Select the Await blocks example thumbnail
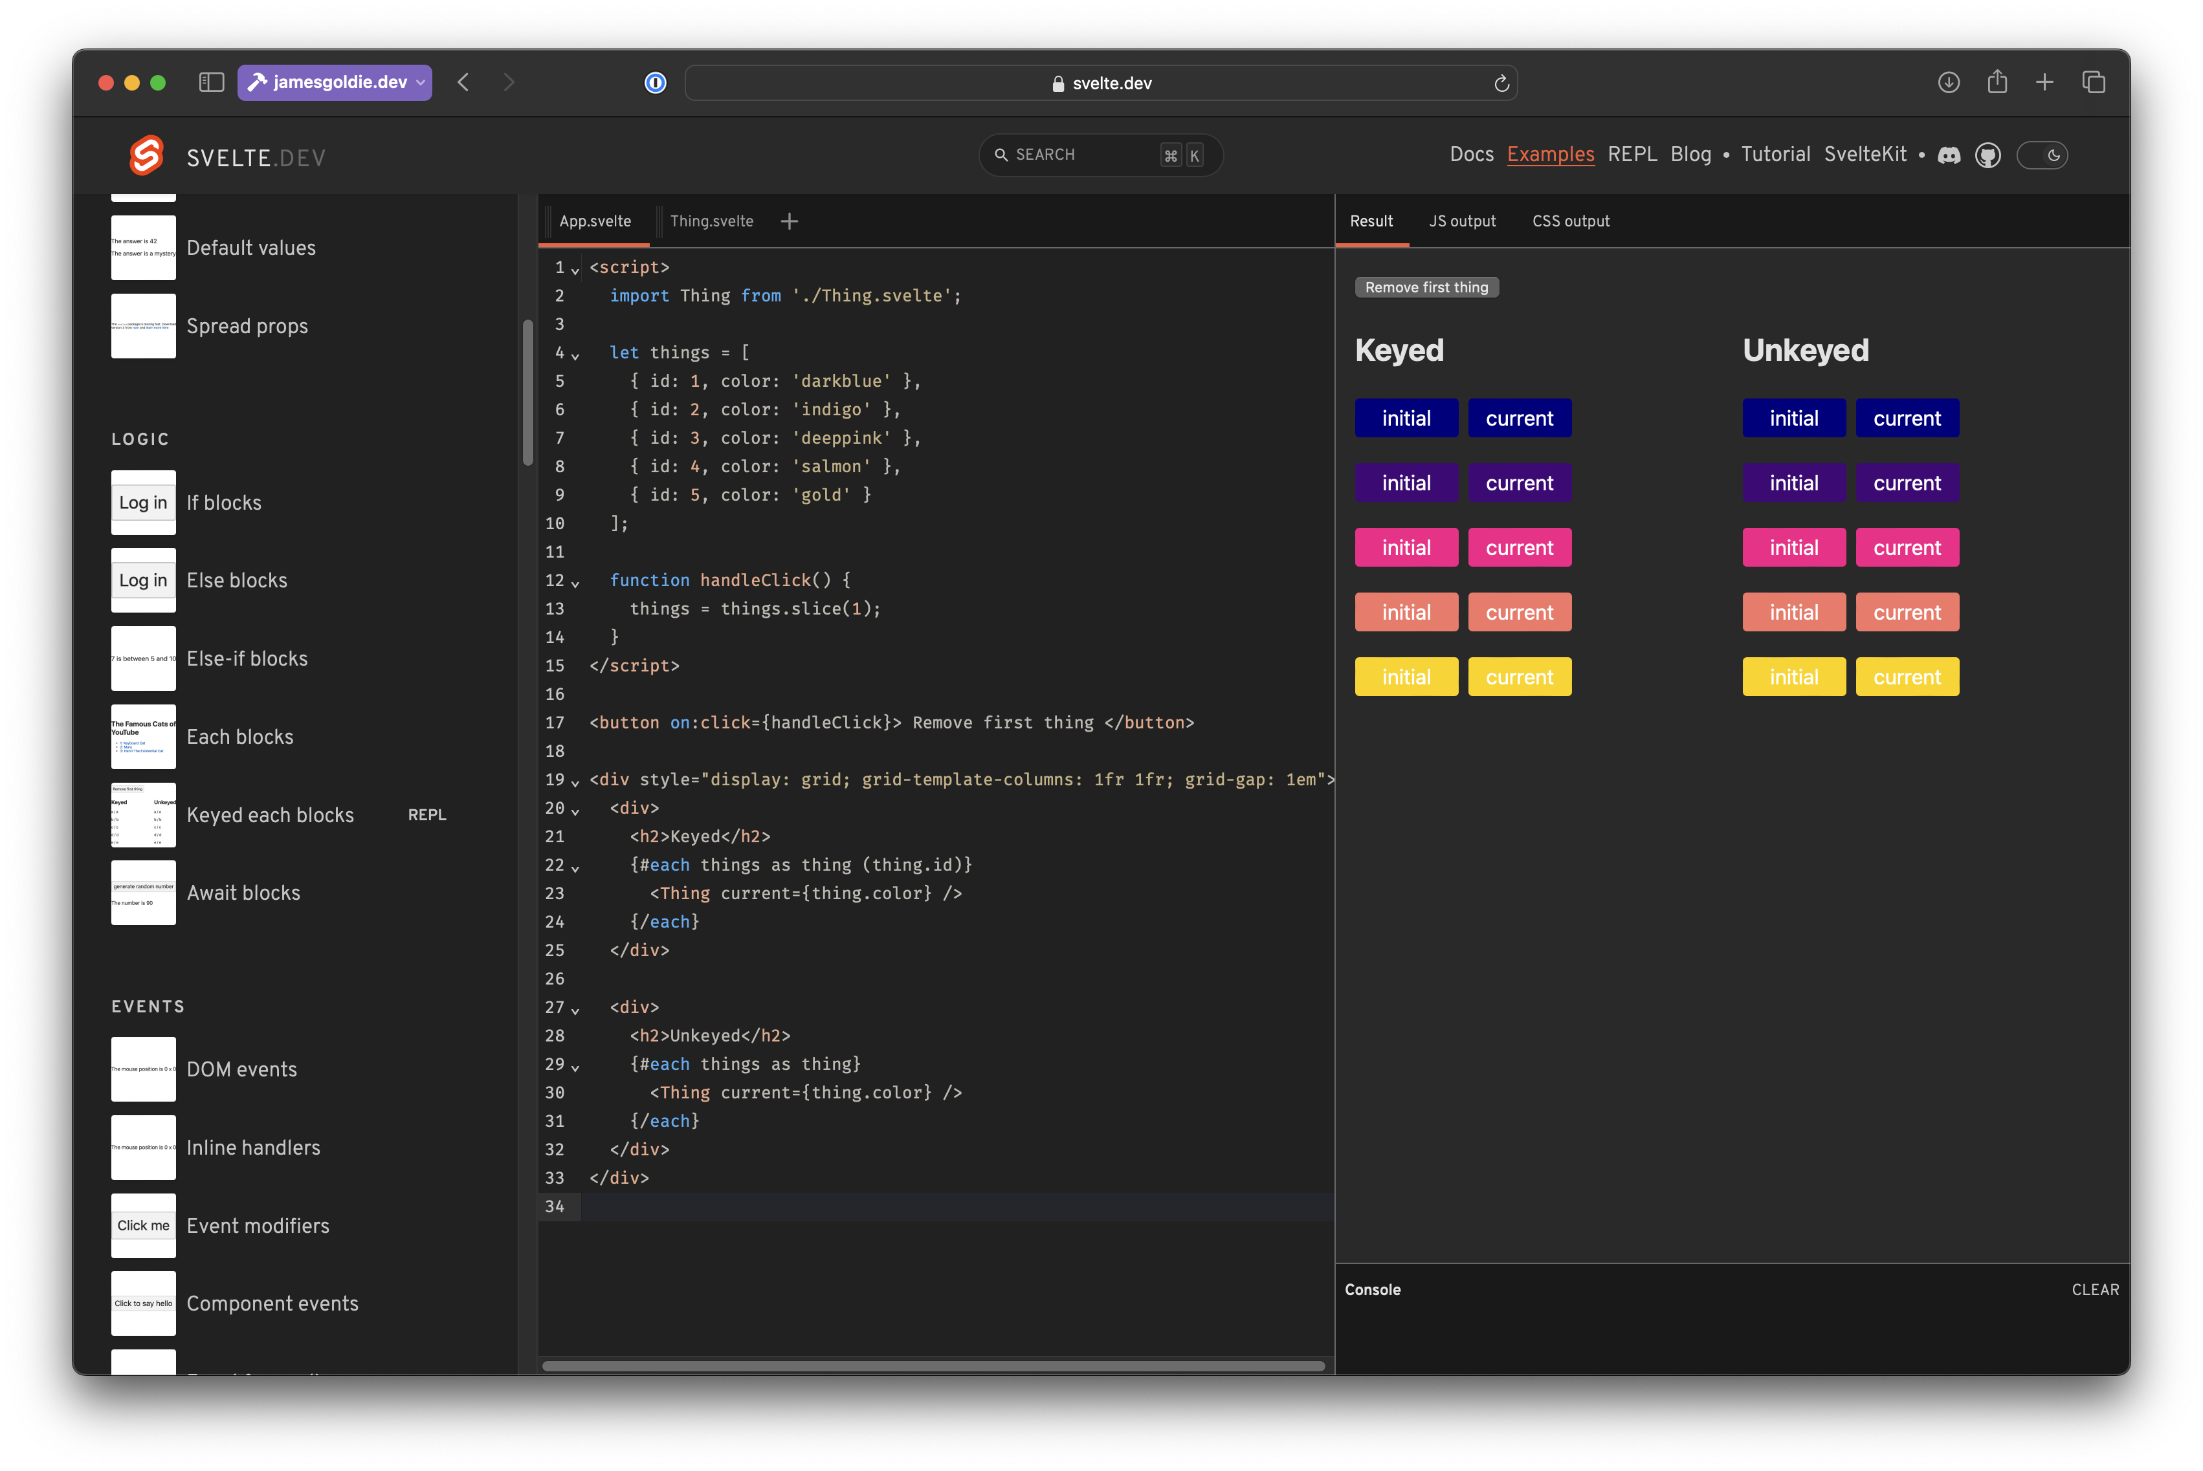Viewport: 2203px width, 1471px height. coord(142,892)
